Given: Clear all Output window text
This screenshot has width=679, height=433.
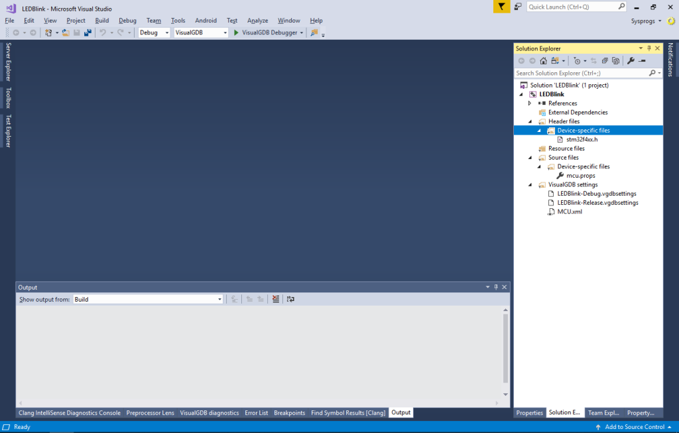Looking at the screenshot, I should 275,299.
